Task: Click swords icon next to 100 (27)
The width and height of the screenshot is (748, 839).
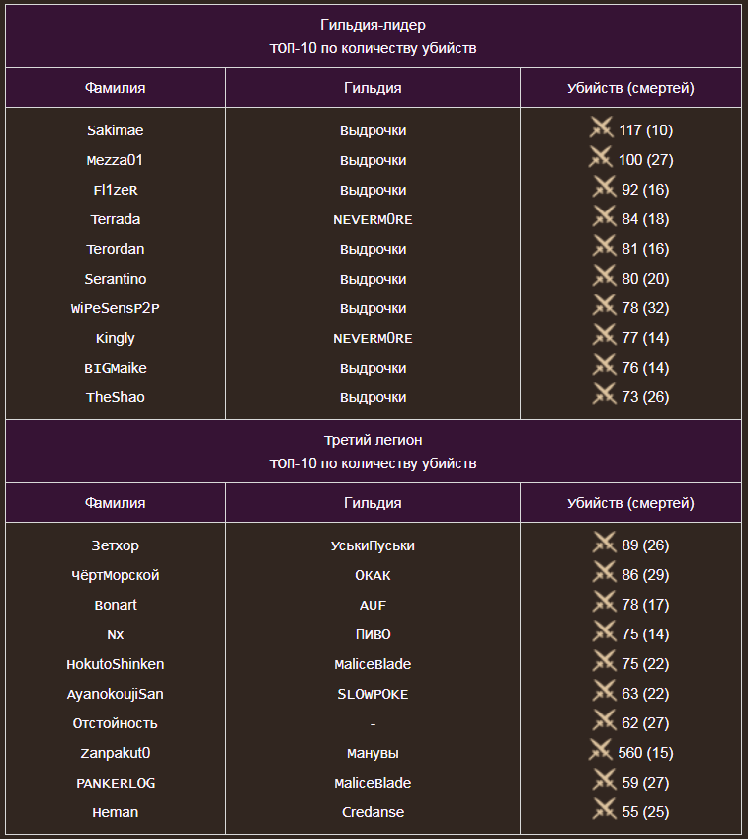Action: click(x=601, y=158)
